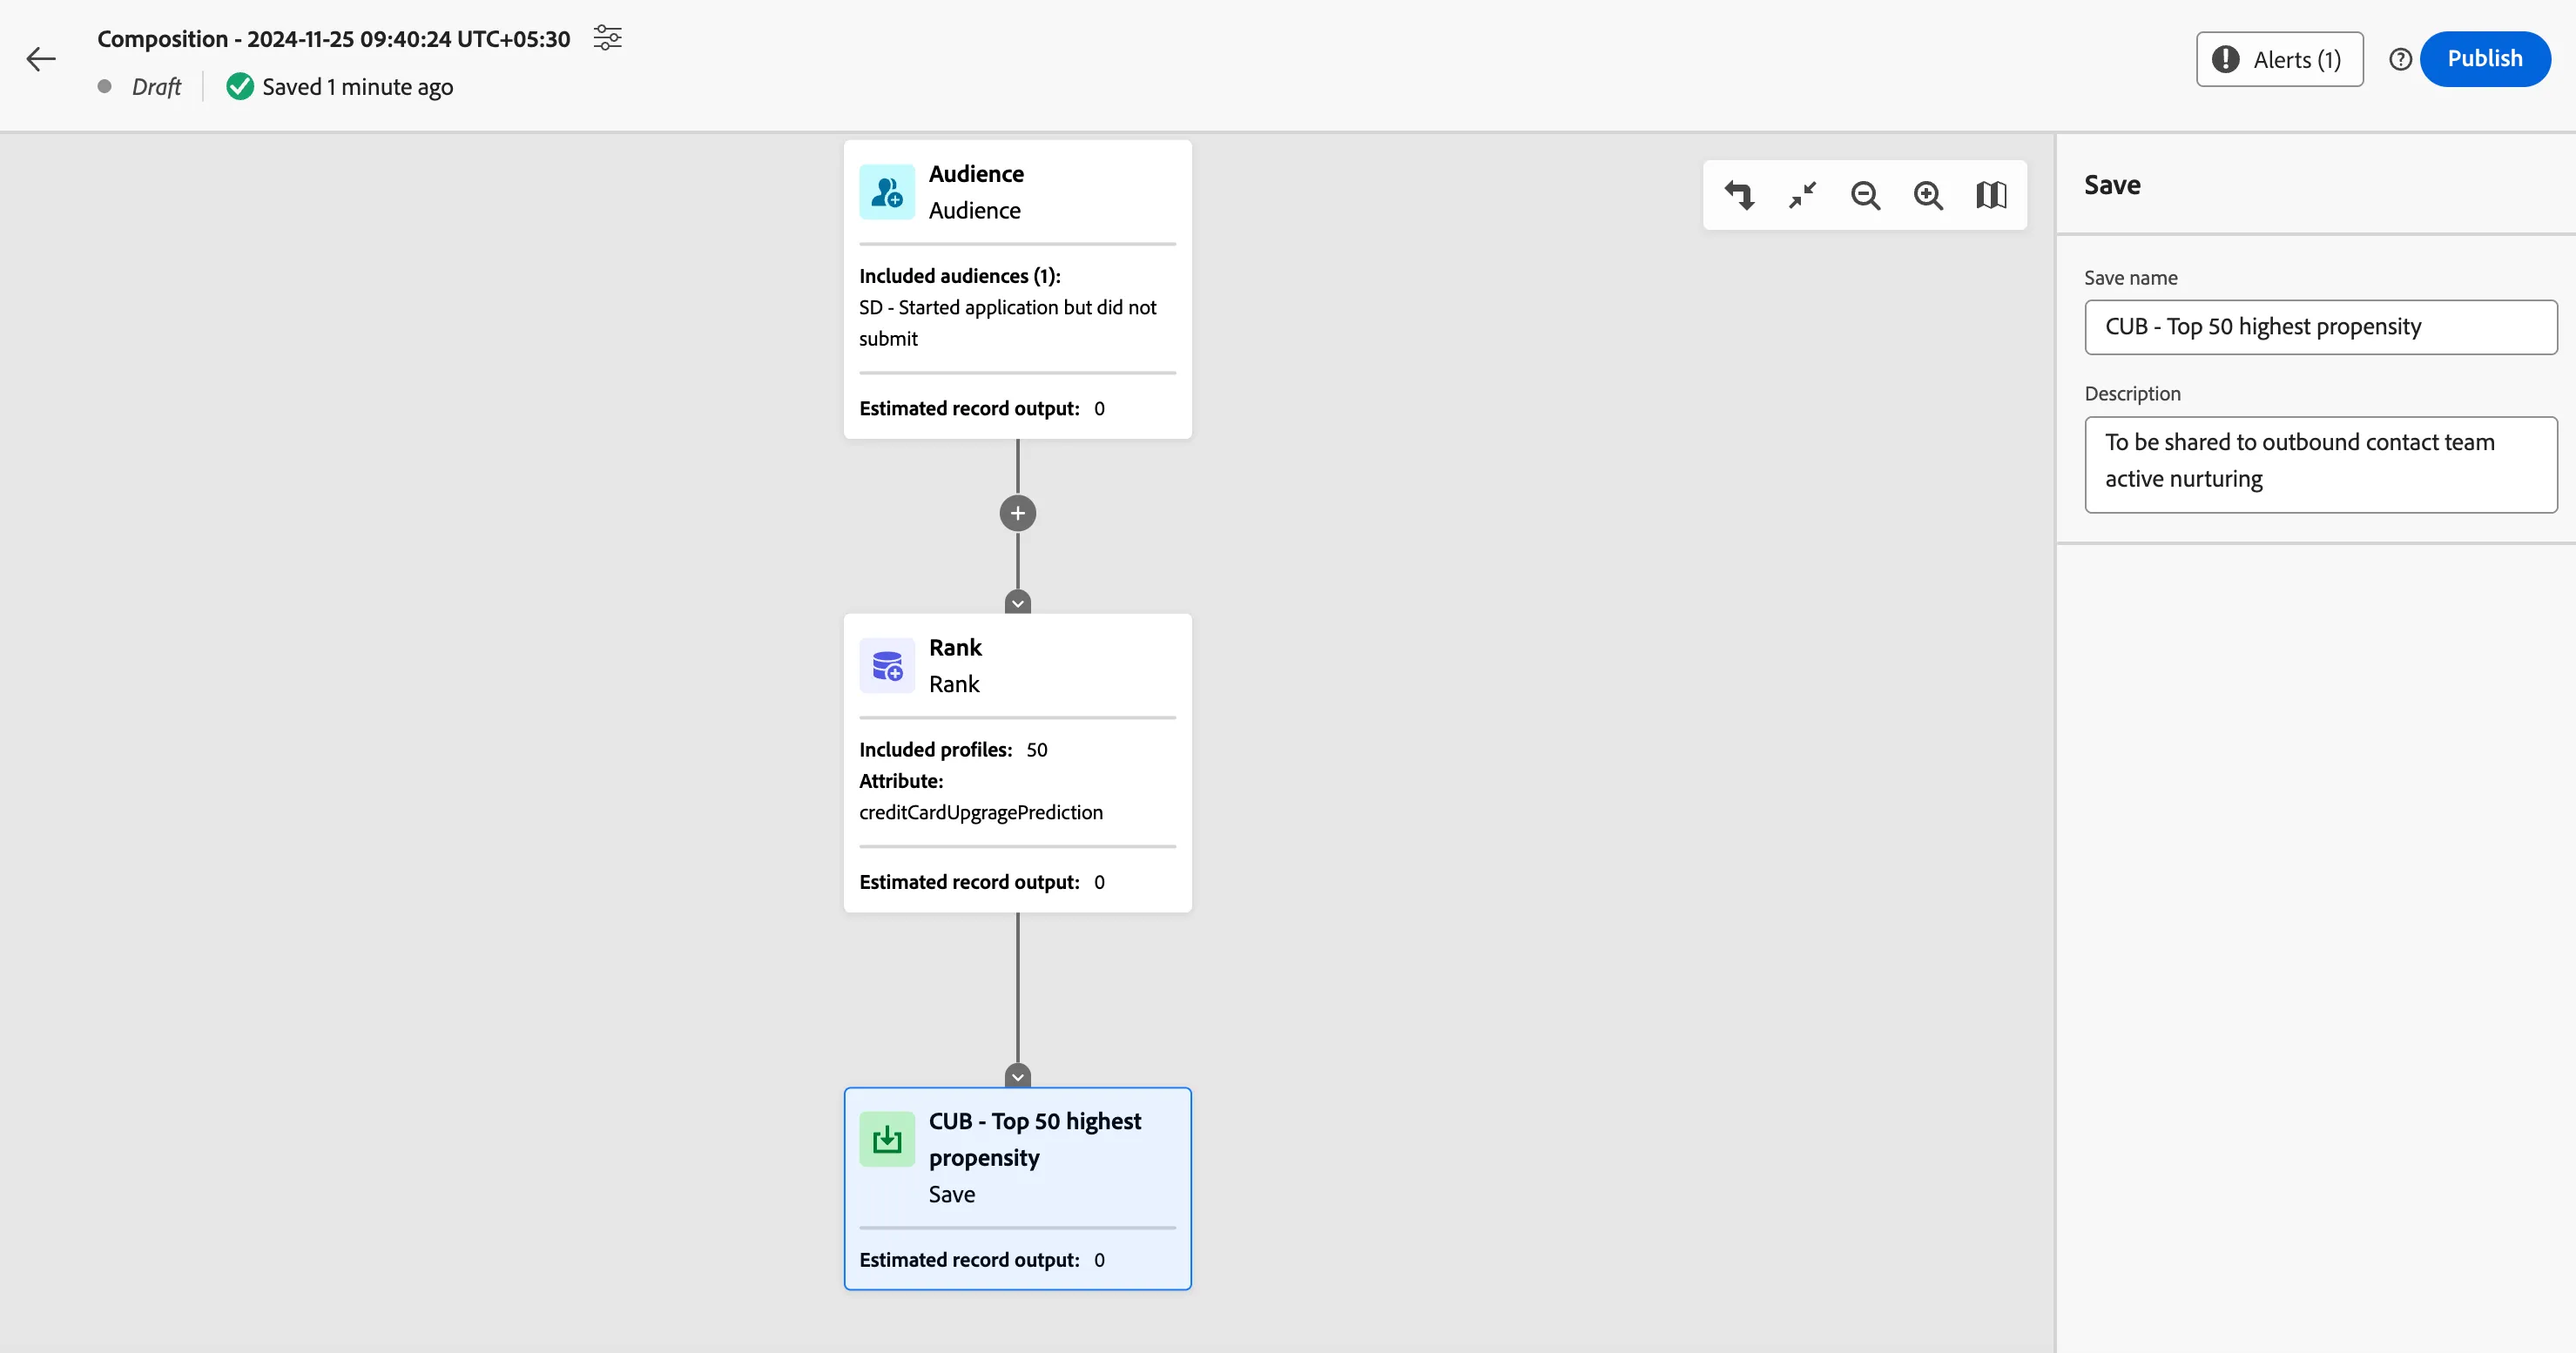The width and height of the screenshot is (2576, 1353).
Task: Select the Save node icon
Action: (887, 1139)
